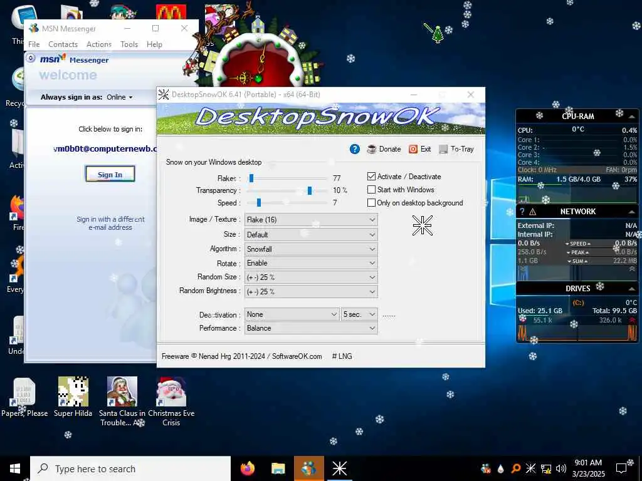This screenshot has height=481, width=642.
Task: Click the Donate coffee cup icon
Action: tap(371, 149)
